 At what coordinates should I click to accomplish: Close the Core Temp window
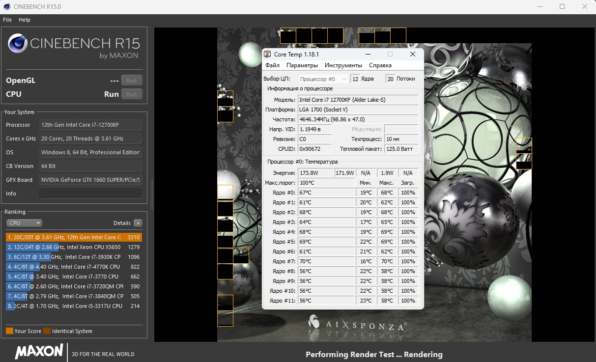pos(413,54)
